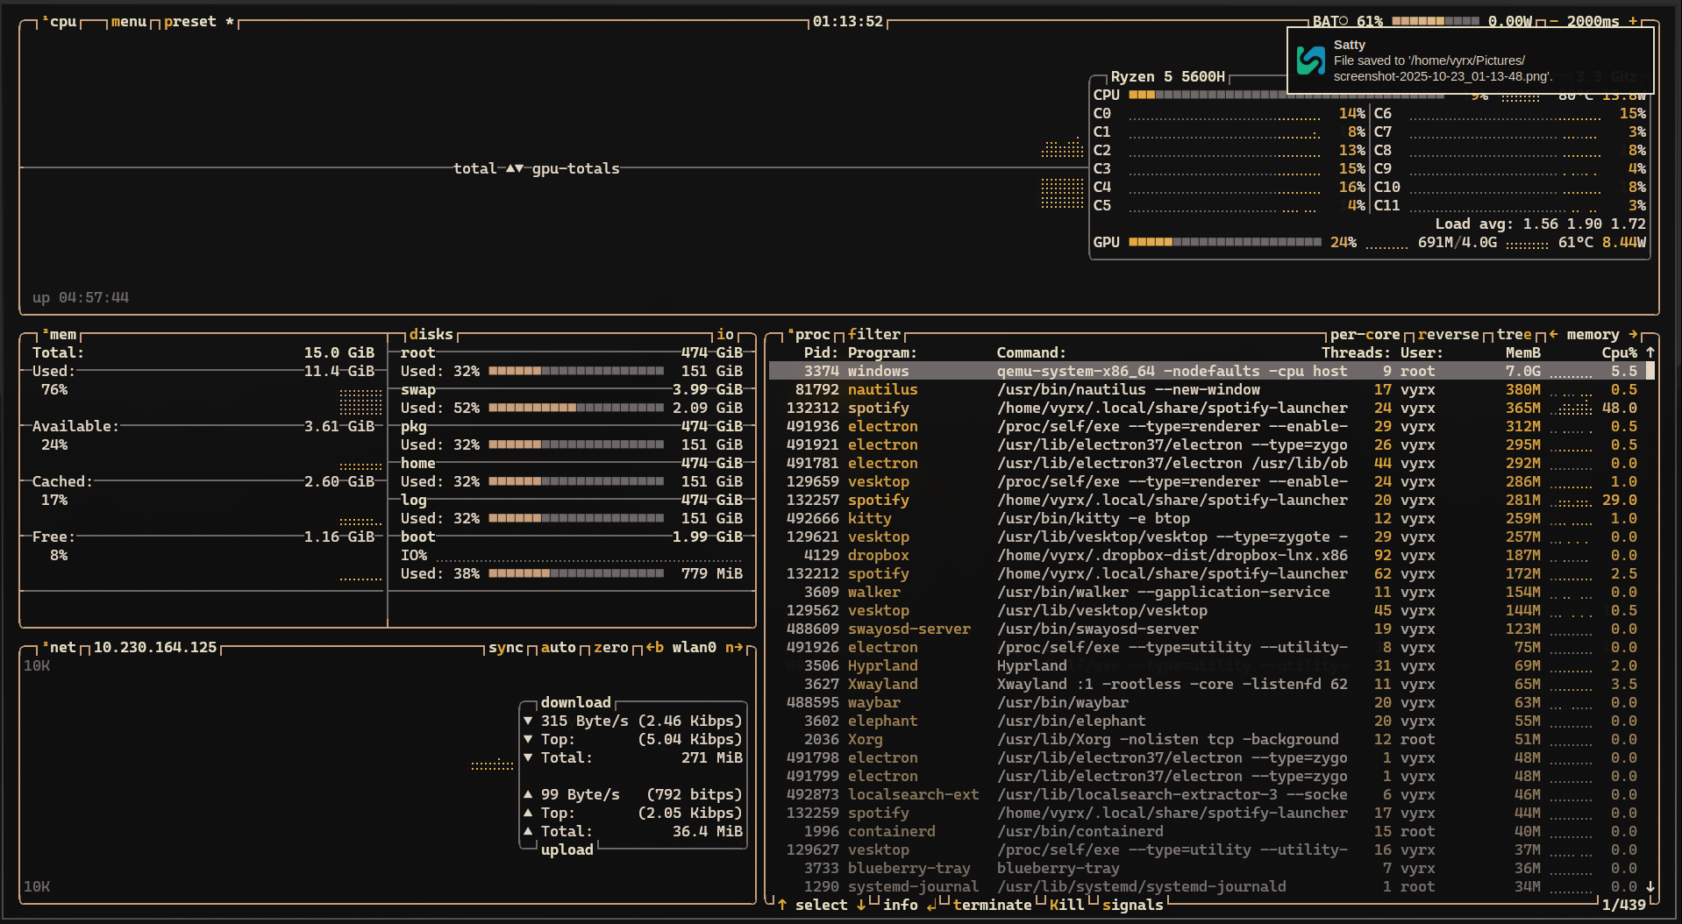Select the elephant process row
Image resolution: width=1682 pixels, height=924 pixels.
[1207, 721]
